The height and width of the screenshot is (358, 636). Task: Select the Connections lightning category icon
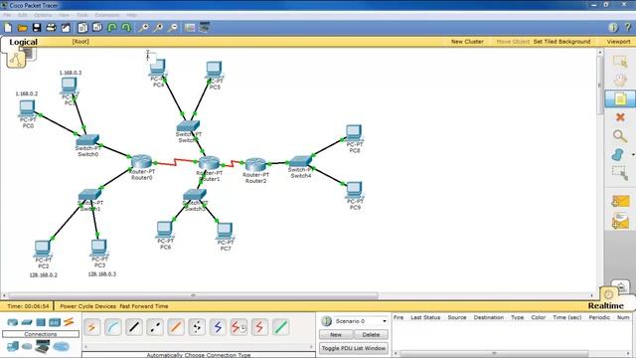click(x=69, y=322)
